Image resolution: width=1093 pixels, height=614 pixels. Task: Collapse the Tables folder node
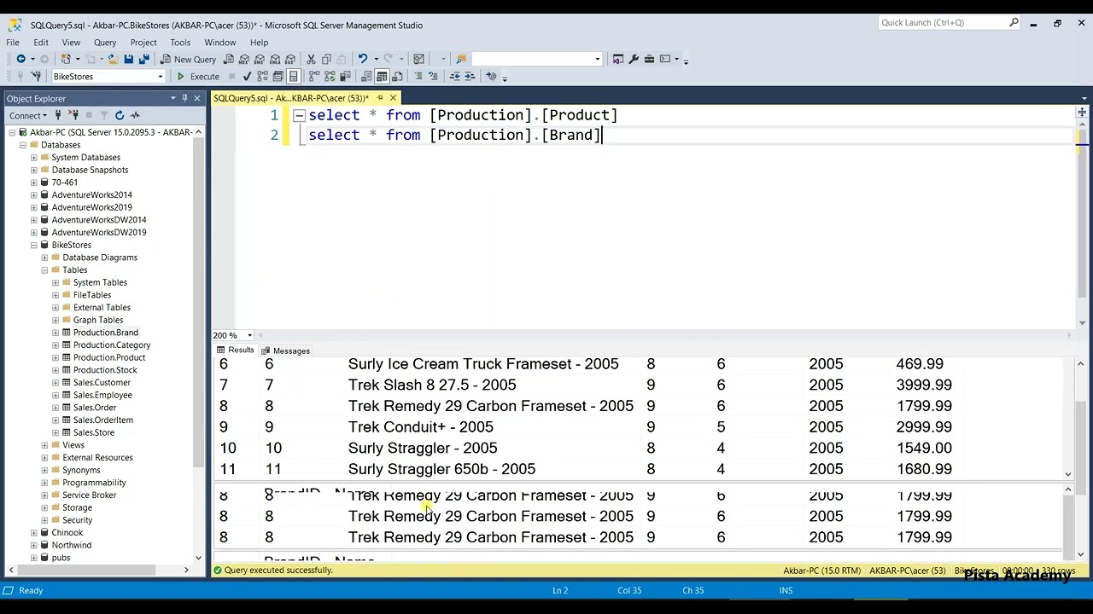pyautogui.click(x=44, y=269)
